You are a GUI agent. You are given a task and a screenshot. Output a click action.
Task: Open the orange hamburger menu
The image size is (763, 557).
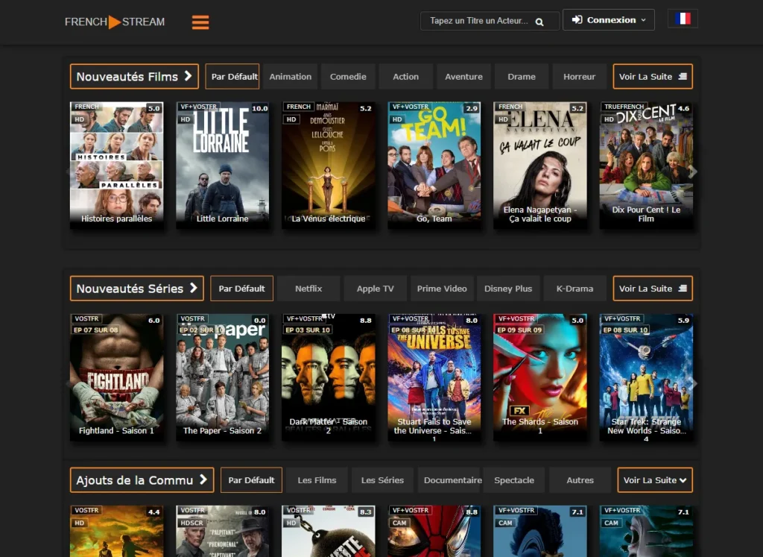pos(200,22)
